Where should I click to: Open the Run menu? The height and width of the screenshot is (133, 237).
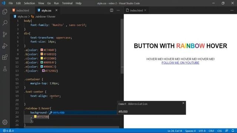(56, 3)
